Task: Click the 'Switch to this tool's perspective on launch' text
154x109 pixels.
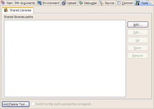Action: (64, 104)
